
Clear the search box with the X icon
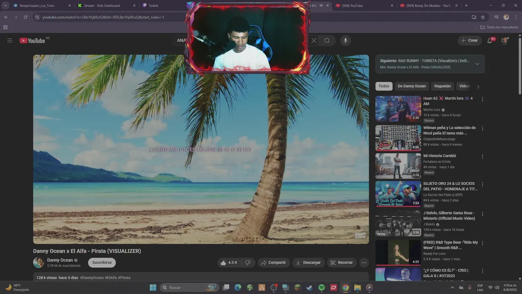click(314, 40)
